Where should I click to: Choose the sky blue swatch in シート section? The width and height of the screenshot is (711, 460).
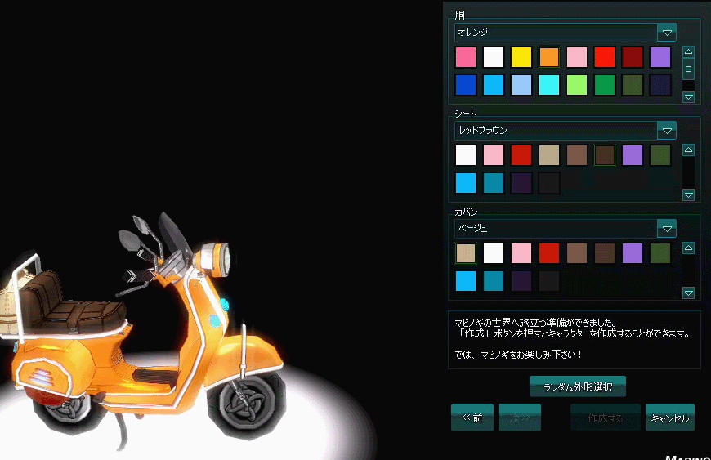[466, 183]
